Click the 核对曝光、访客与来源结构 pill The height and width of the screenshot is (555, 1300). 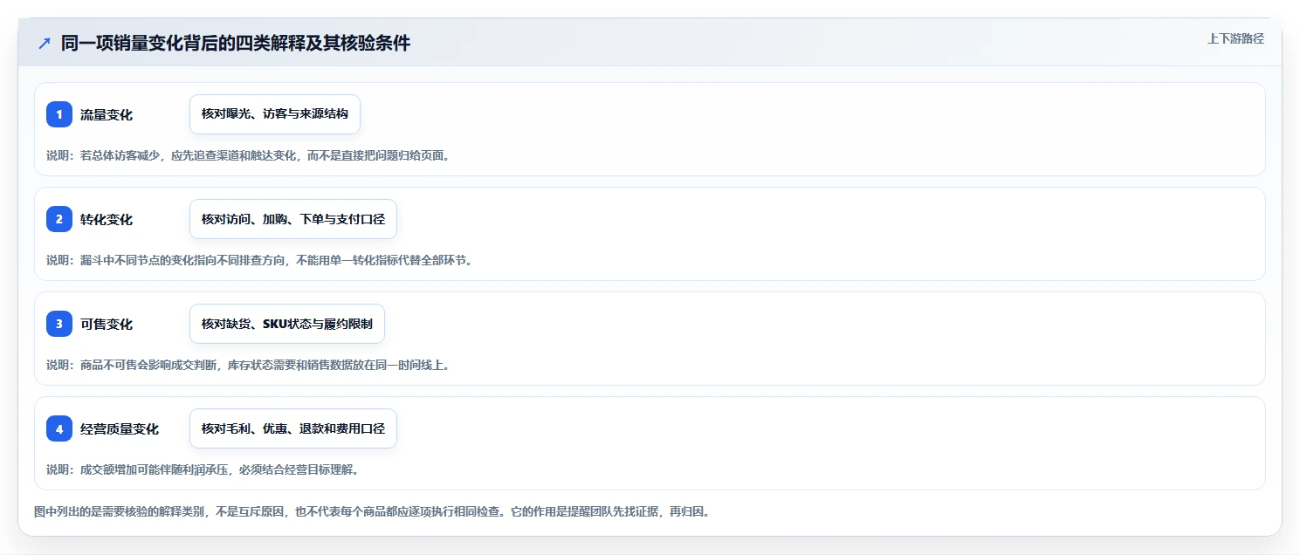[x=275, y=114]
